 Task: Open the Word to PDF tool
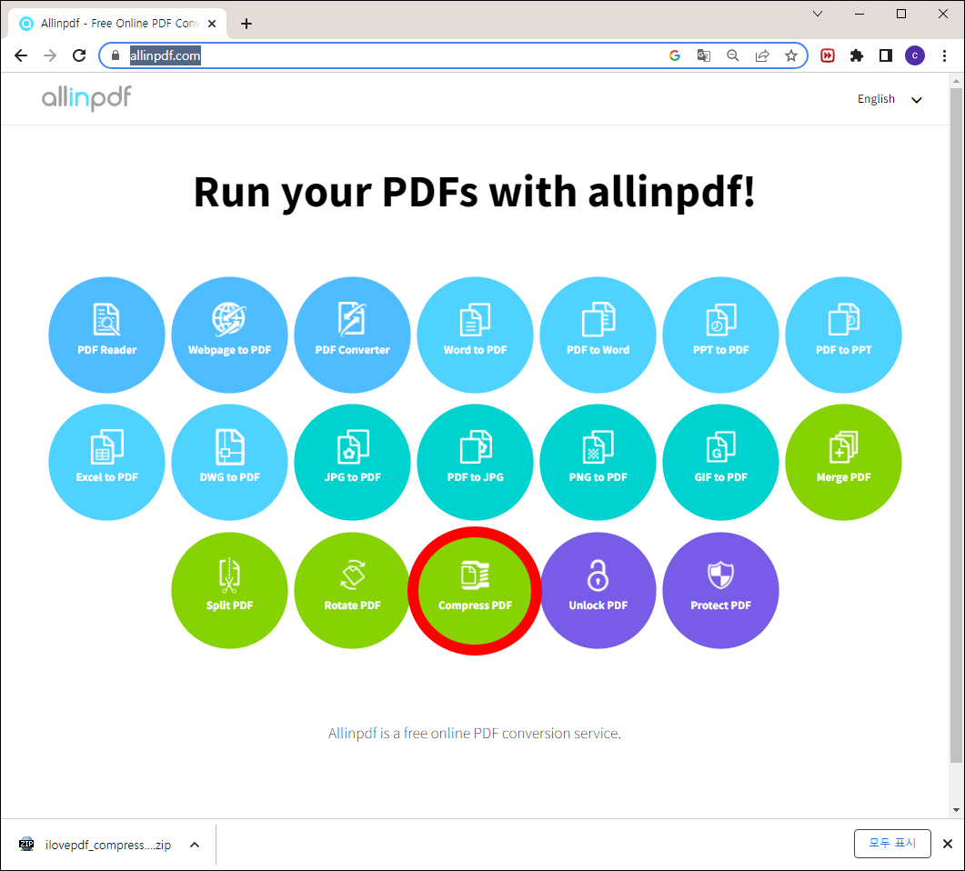click(x=475, y=335)
